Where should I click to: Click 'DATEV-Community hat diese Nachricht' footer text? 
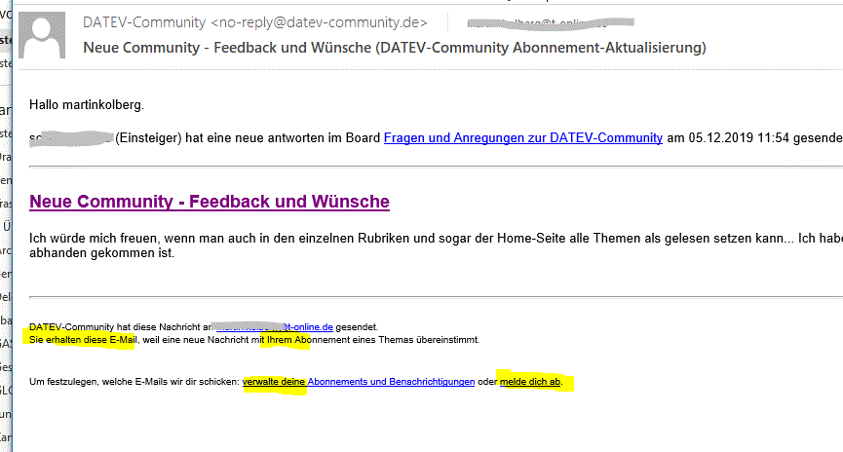click(115, 326)
